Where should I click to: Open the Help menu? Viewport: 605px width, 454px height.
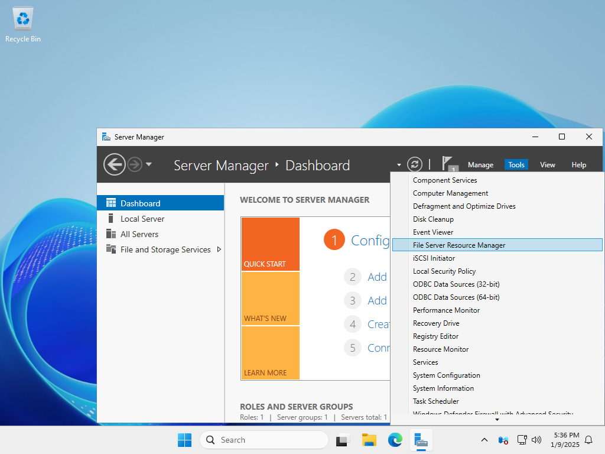[x=578, y=165]
